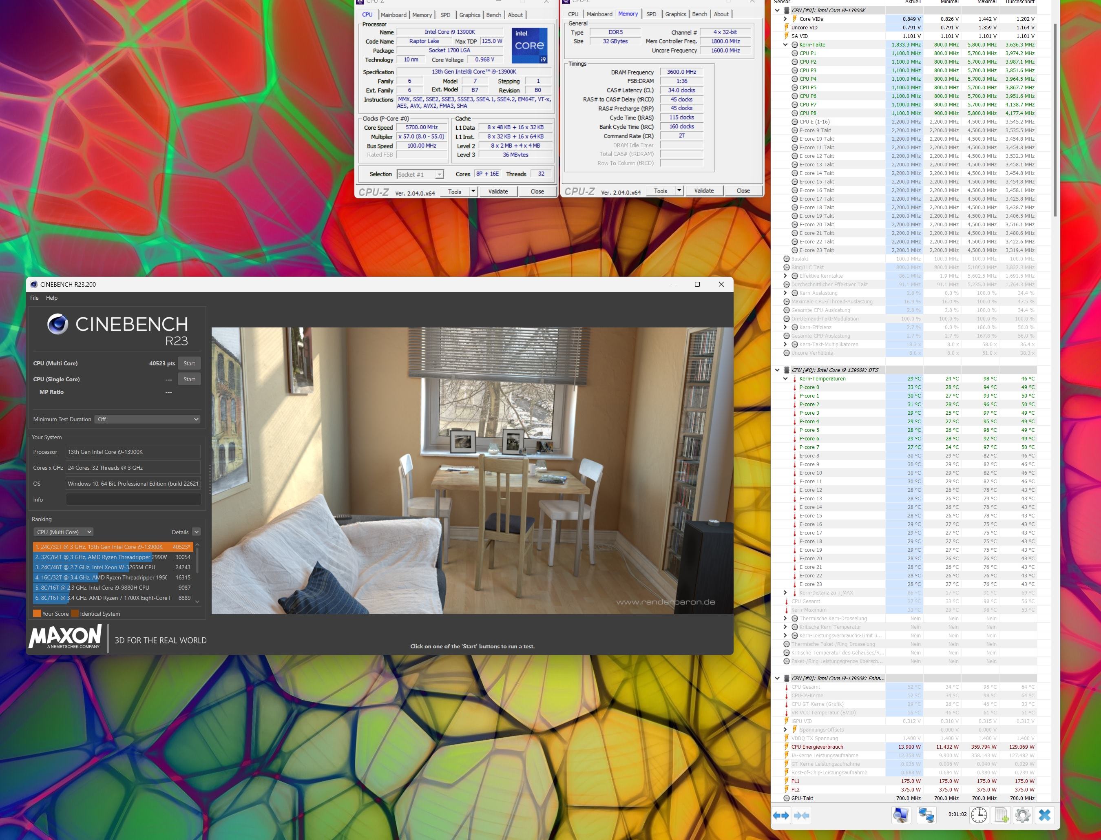Expand the ranking Details chevron
The height and width of the screenshot is (840, 1101).
(x=197, y=532)
